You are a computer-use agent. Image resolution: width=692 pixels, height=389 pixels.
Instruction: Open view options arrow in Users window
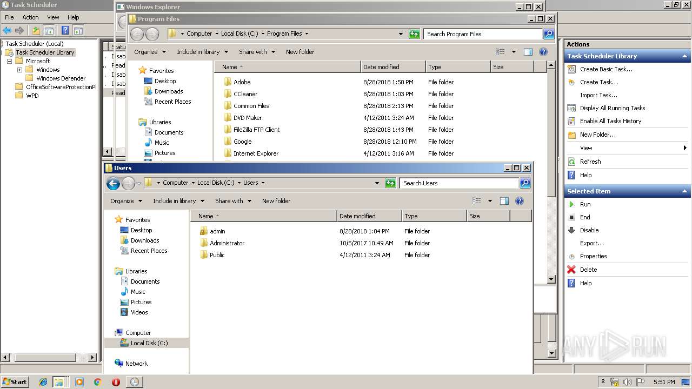pyautogui.click(x=490, y=201)
